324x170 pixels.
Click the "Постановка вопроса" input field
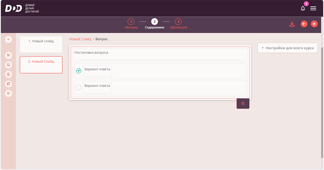pos(160,54)
